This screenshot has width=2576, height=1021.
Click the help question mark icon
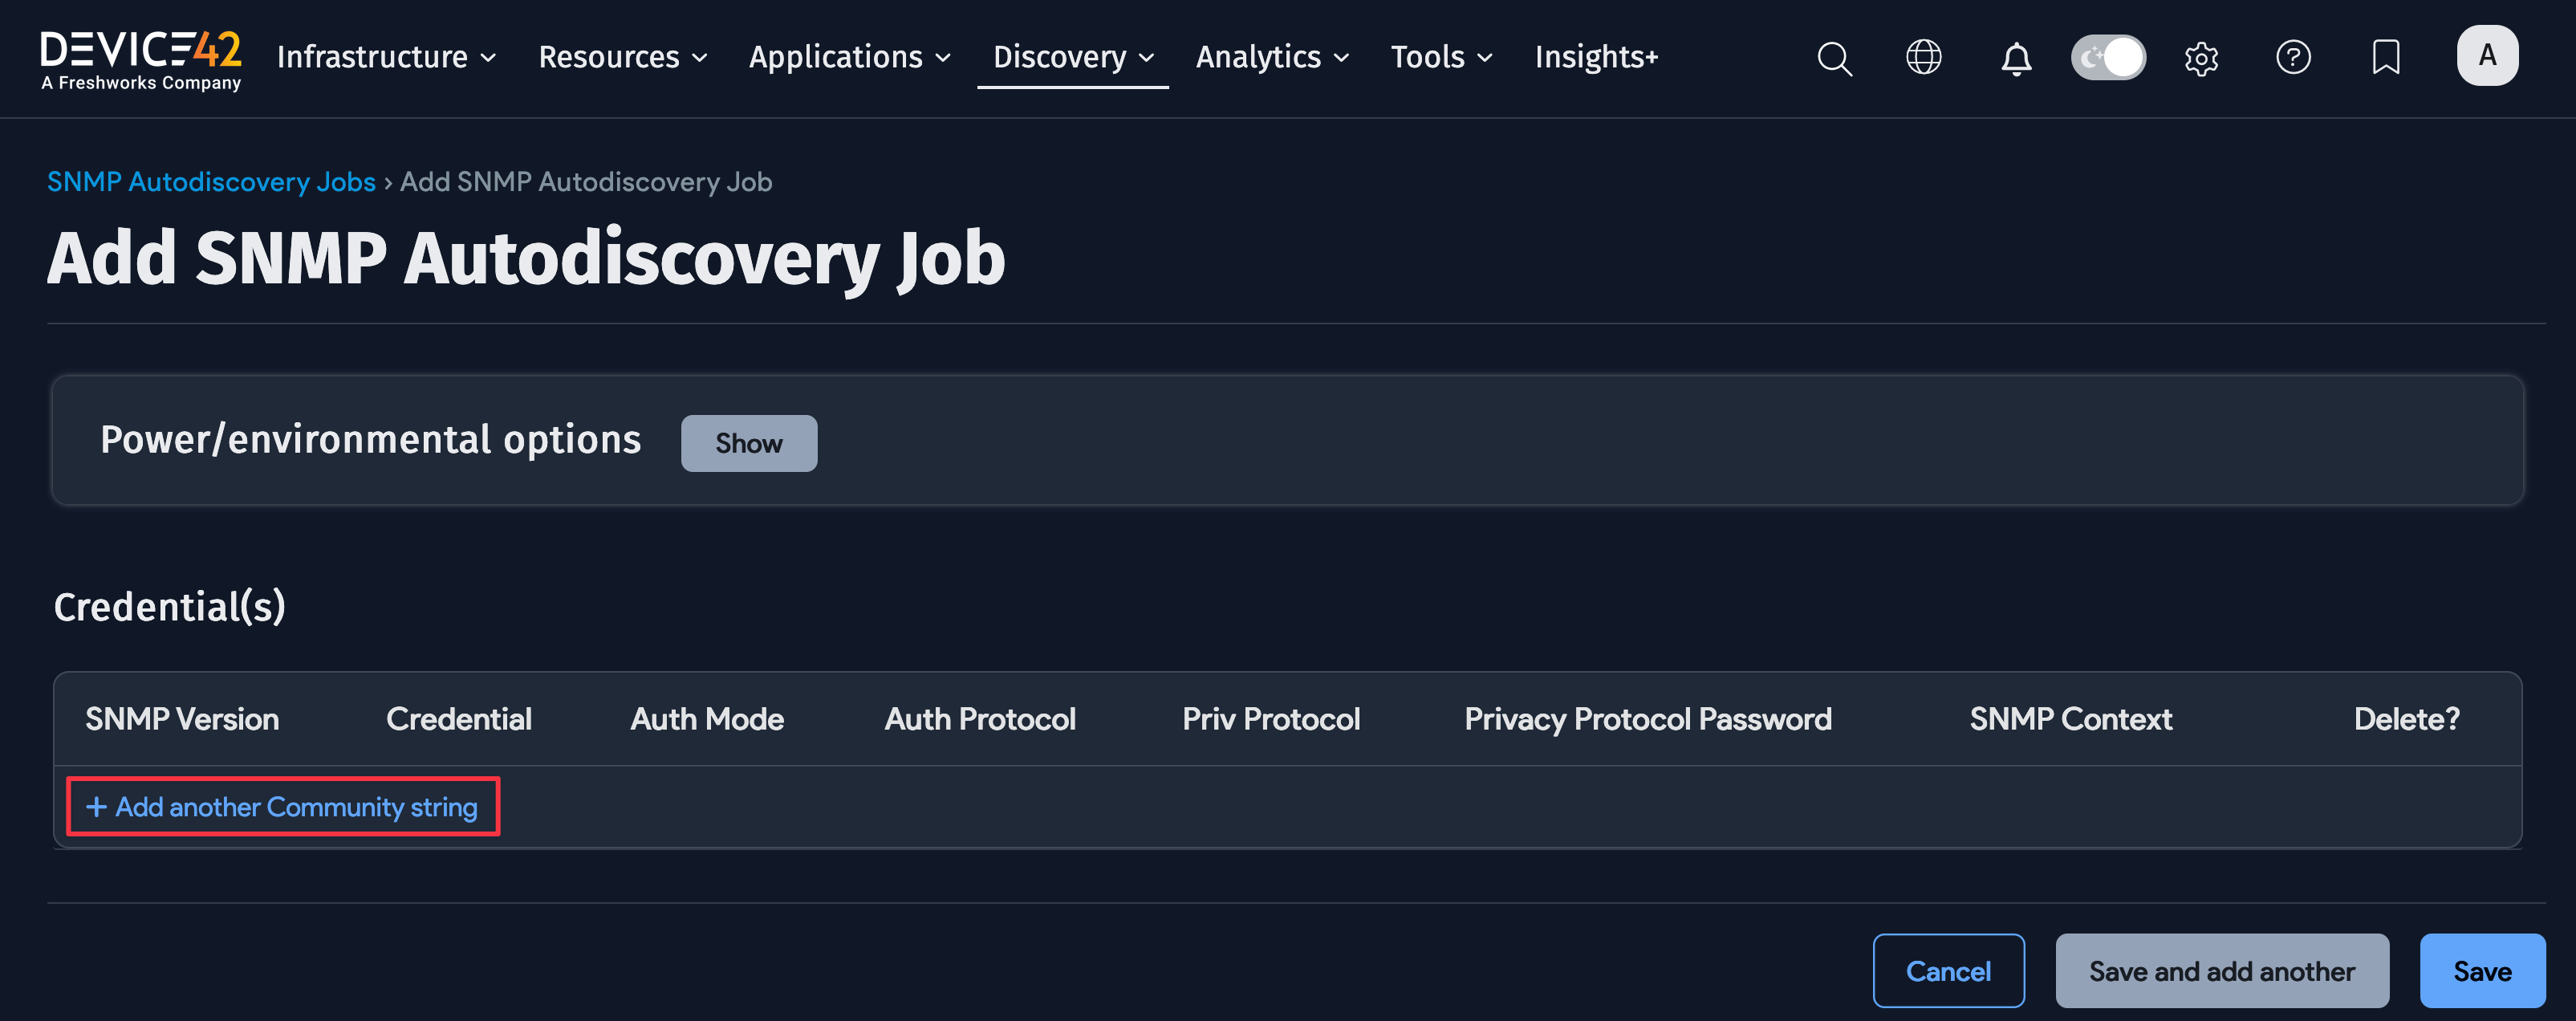click(x=2293, y=57)
